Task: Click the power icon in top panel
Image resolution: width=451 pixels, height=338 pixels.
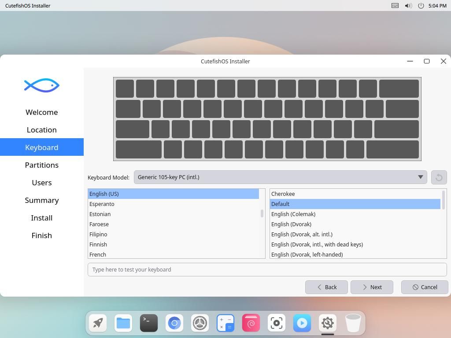Action: 421,5
